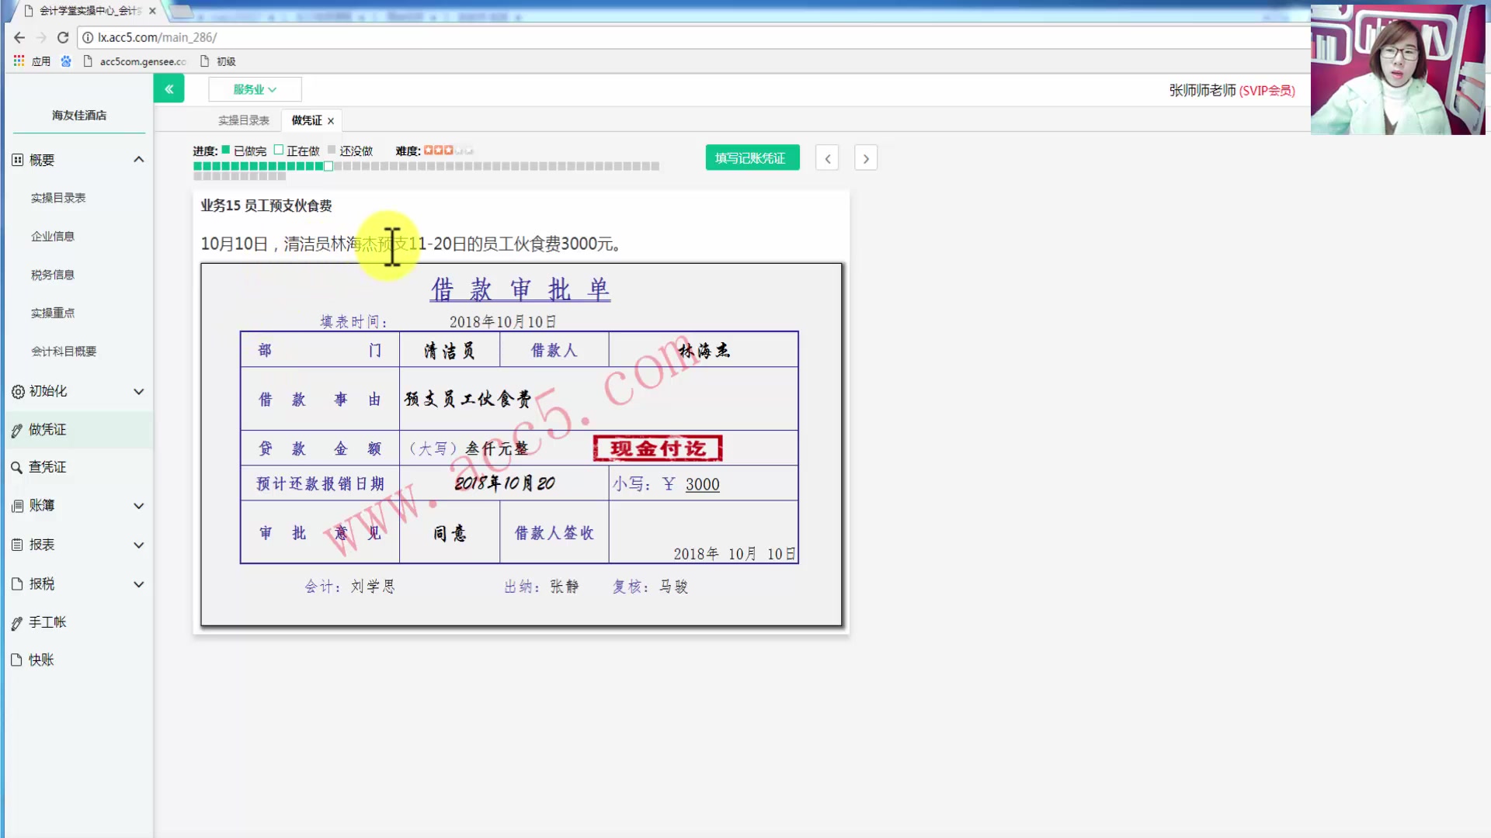1491x838 pixels.
Task: Expand the 账簿 section
Action: coord(139,506)
